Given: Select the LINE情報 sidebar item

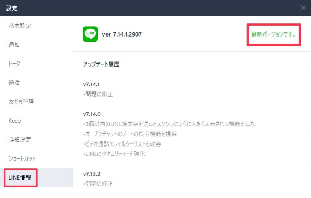Looking at the screenshot, I should pyautogui.click(x=20, y=178).
